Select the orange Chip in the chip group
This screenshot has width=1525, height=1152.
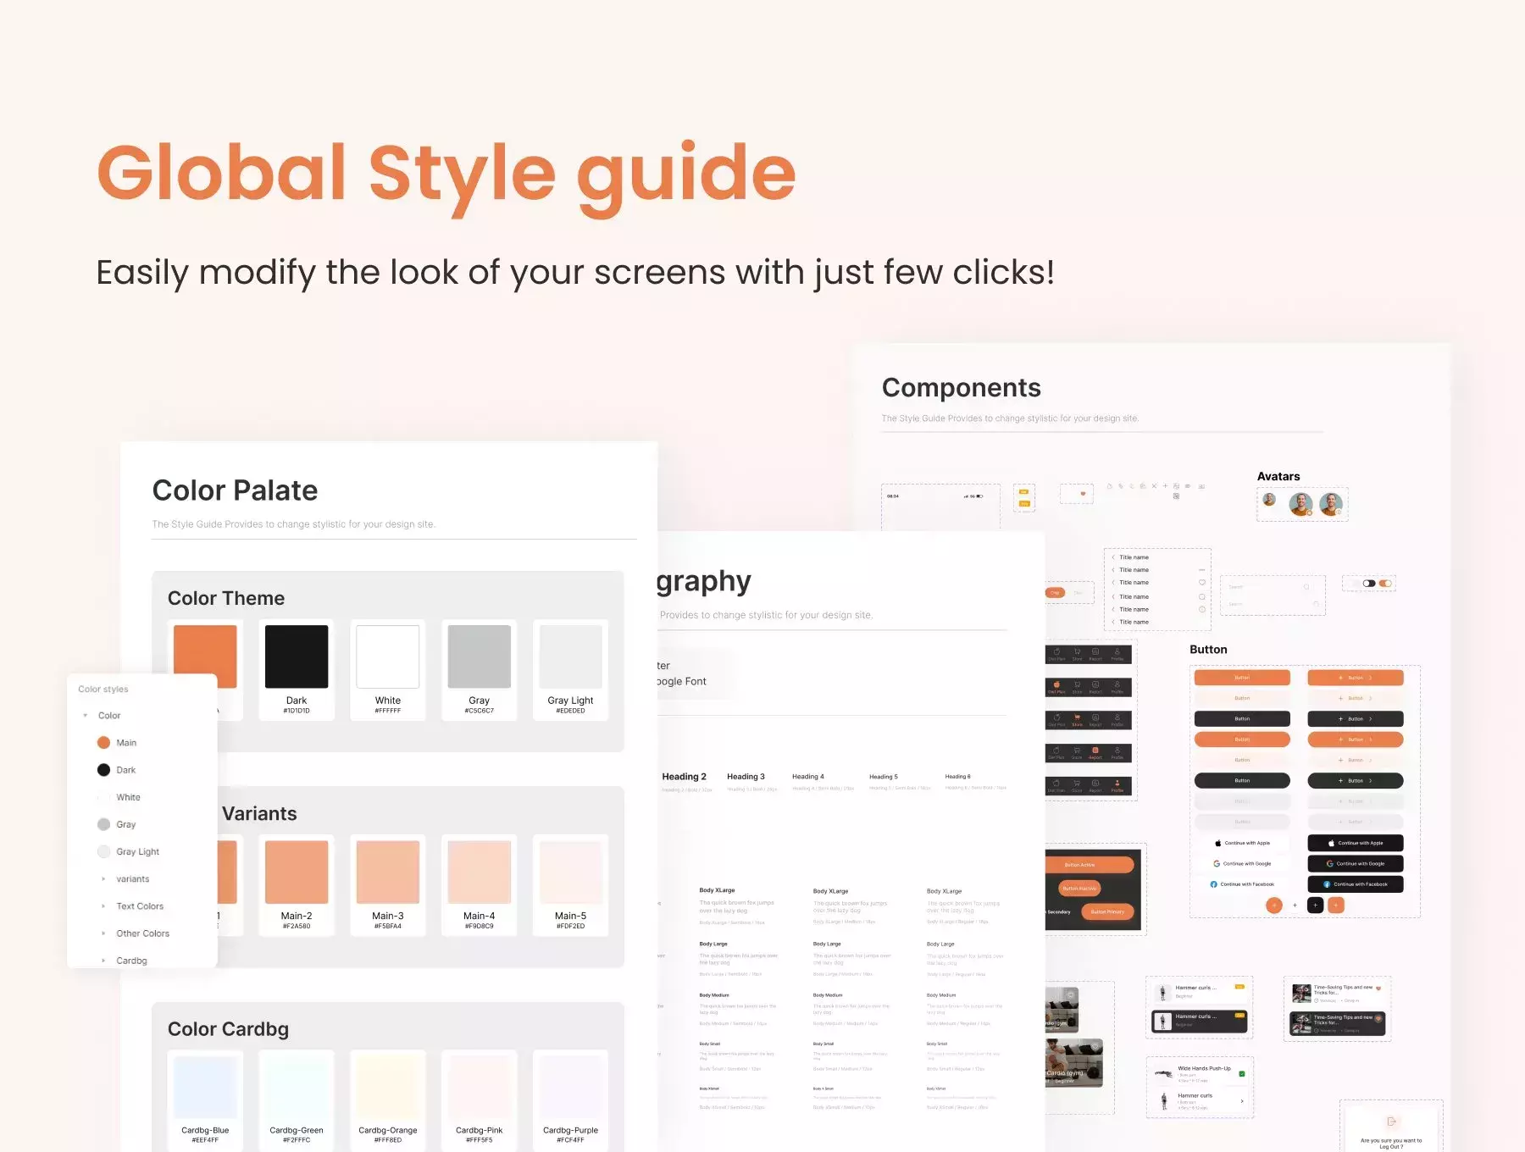[1056, 593]
